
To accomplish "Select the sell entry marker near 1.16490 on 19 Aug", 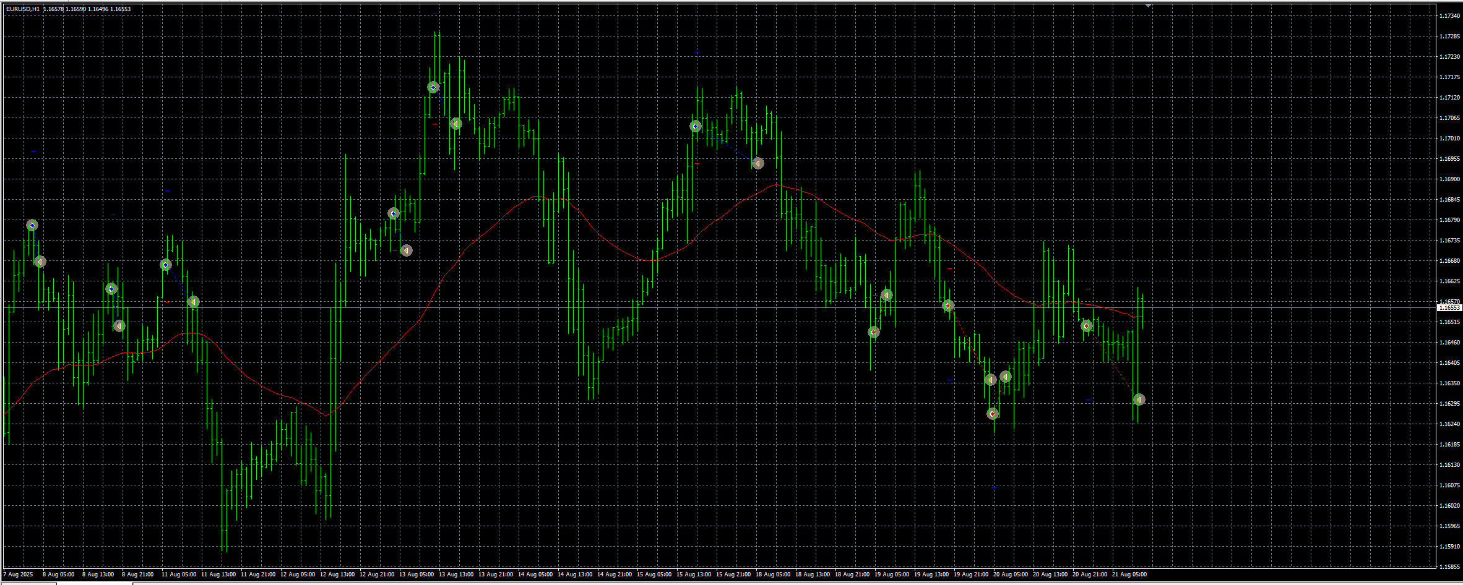I will tap(874, 332).
